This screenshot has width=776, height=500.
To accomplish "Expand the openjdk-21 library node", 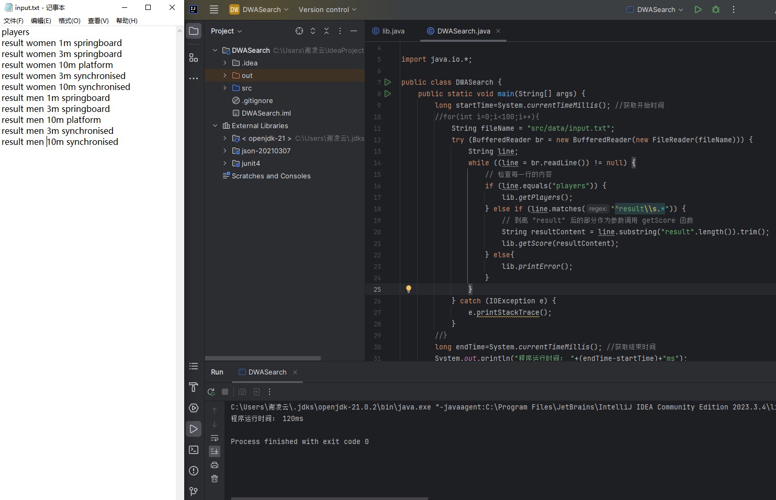I will coord(225,138).
